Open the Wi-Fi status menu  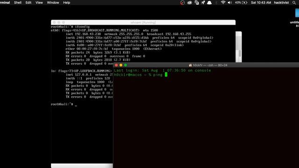[x=223, y=3]
